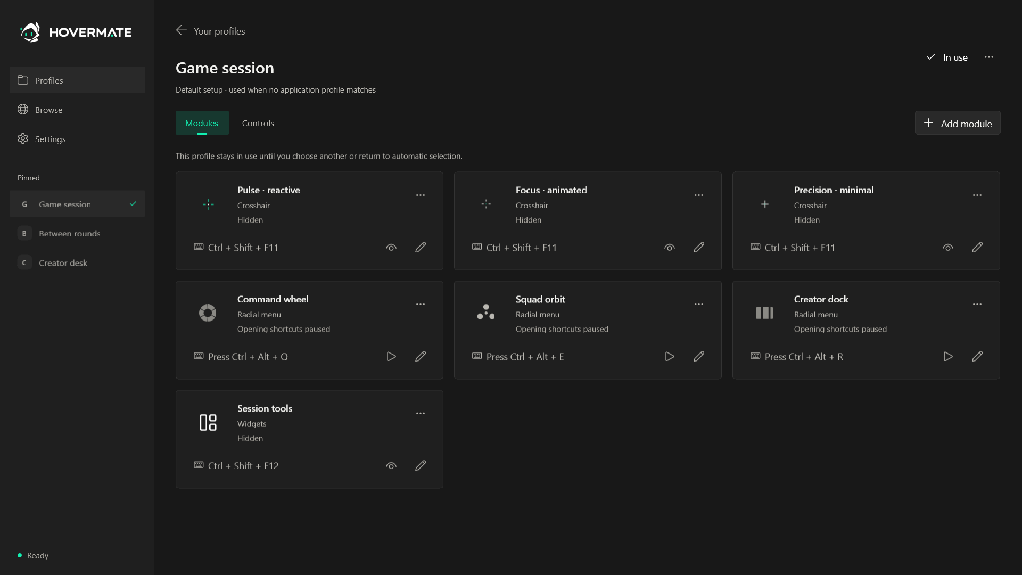Click the Creator dock bars icon
Screen dimensions: 1022x575
pos(764,313)
